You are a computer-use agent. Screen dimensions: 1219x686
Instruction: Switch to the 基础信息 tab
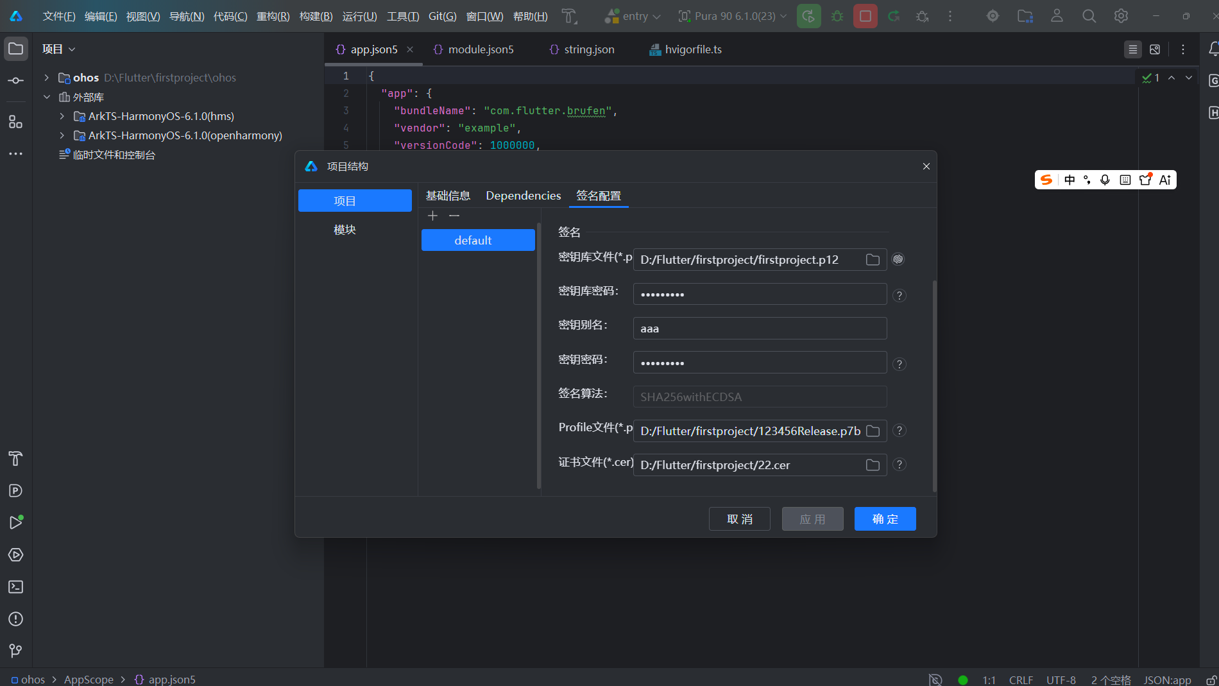pos(448,196)
